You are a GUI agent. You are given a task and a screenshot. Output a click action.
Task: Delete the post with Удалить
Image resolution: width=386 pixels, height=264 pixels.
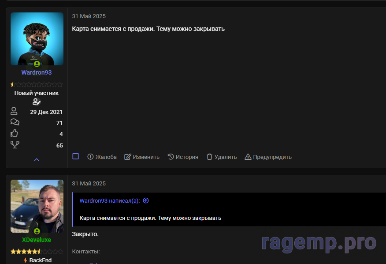point(222,157)
